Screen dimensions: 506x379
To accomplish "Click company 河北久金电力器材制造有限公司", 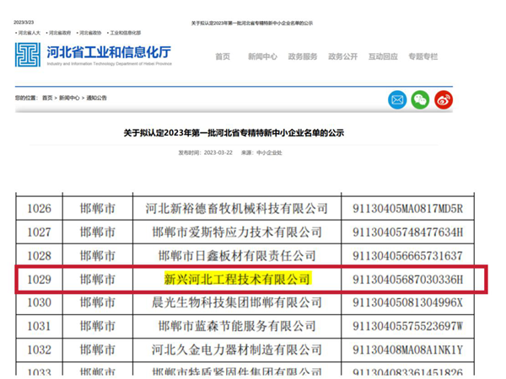I will click(236, 350).
